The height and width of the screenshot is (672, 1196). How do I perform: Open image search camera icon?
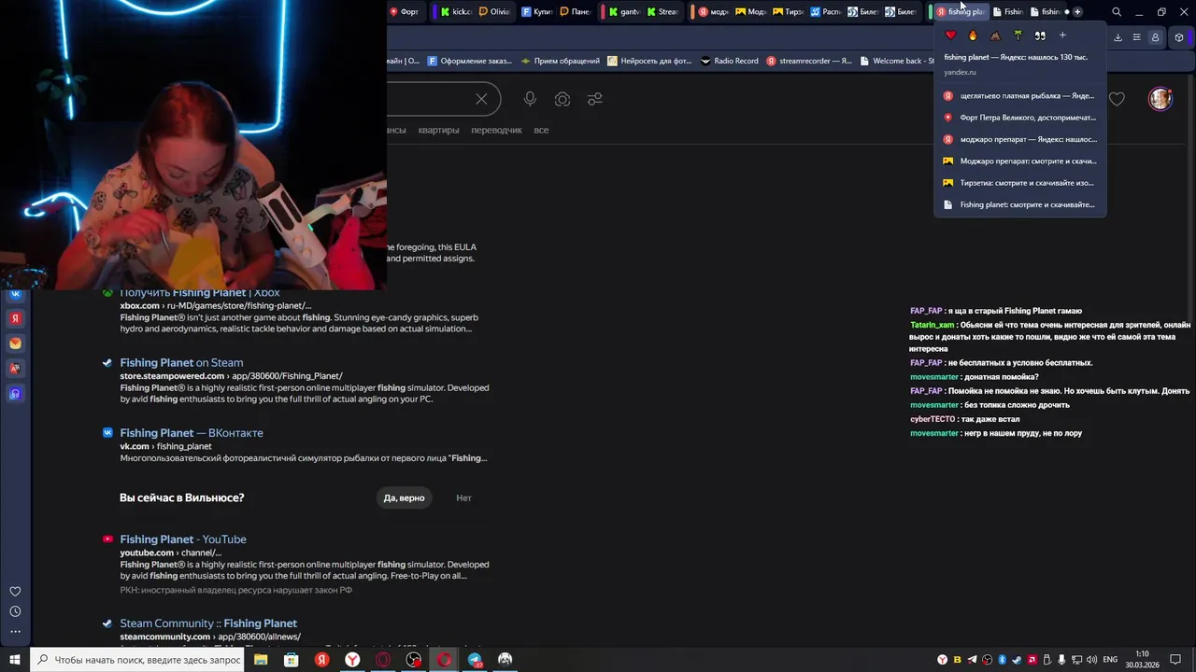(562, 99)
